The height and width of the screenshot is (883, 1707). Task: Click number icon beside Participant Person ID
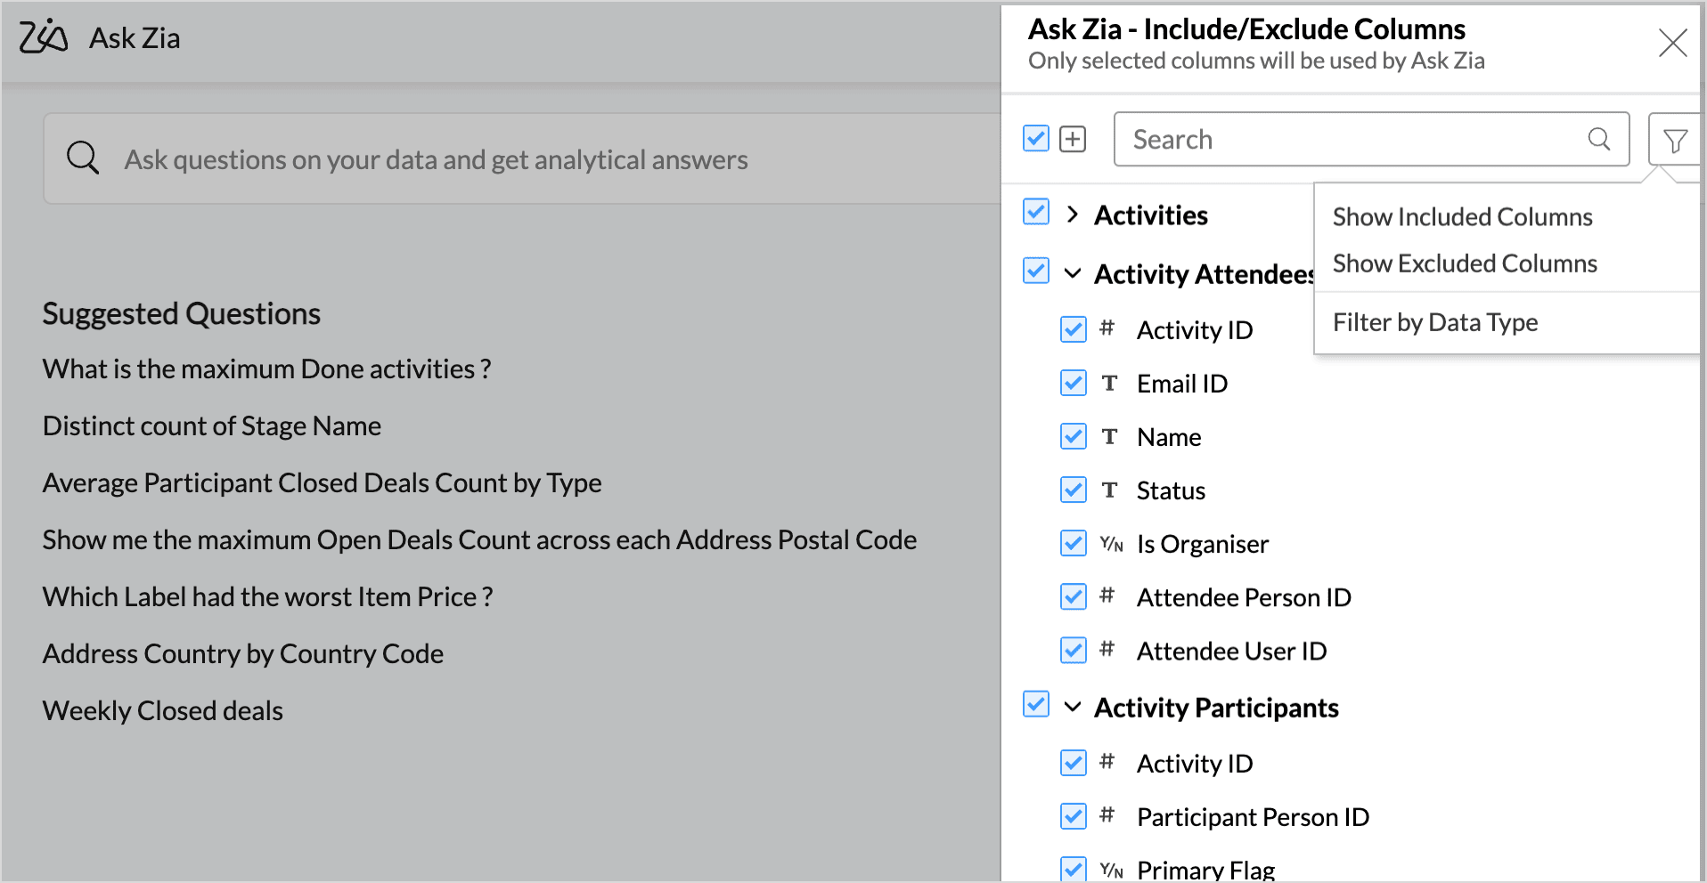(x=1107, y=814)
